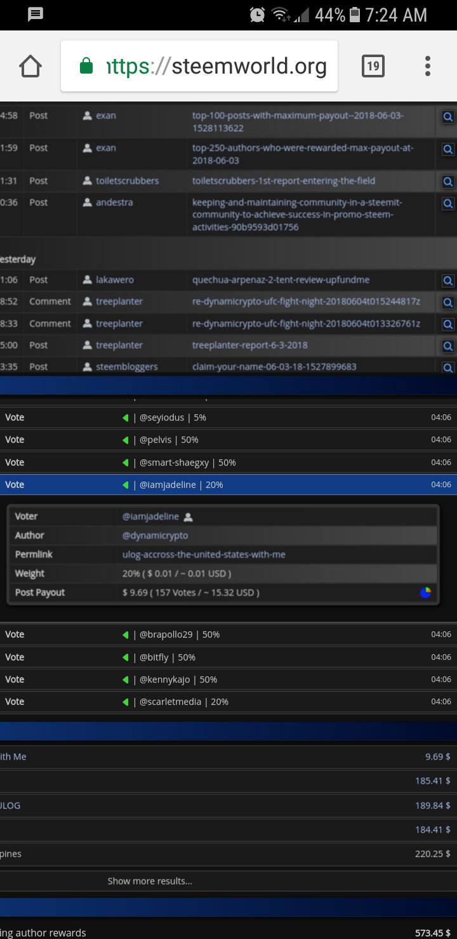Expand the @scarletmedia 20% vote row

[228, 702]
